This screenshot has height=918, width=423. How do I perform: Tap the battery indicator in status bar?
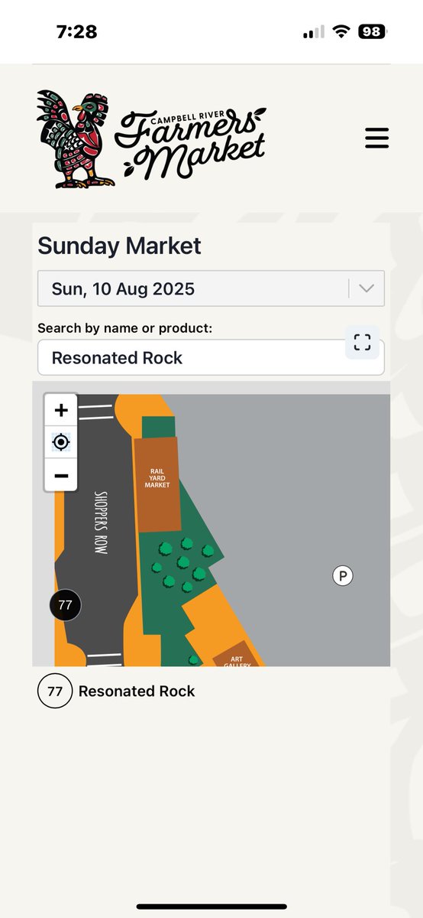[x=373, y=32]
